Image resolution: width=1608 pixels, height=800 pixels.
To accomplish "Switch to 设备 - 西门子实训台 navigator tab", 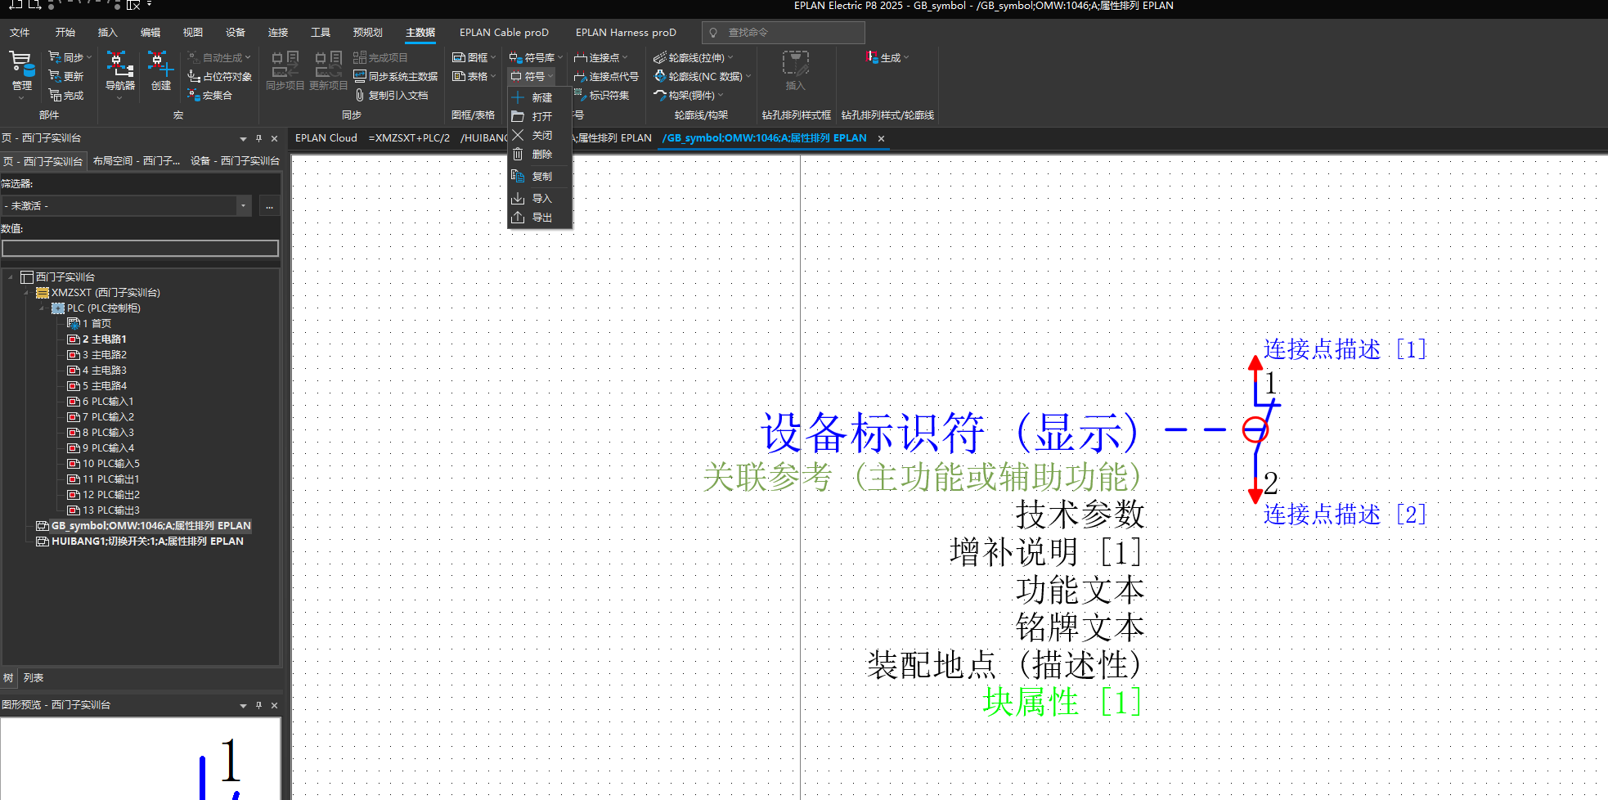I will point(235,161).
